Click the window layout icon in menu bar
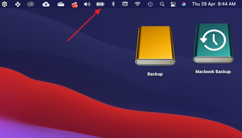Image resolution: width=242 pixels, height=138 pixels. pyautogui.click(x=125, y=4)
